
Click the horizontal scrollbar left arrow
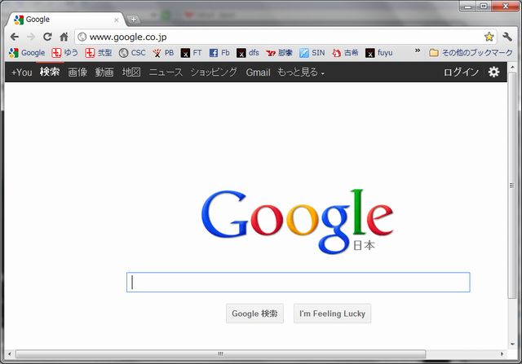pyautogui.click(x=9, y=354)
